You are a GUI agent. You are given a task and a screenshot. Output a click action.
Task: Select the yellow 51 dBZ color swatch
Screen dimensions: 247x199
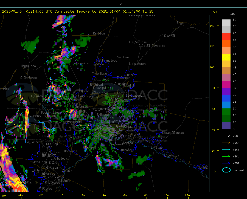(226, 57)
